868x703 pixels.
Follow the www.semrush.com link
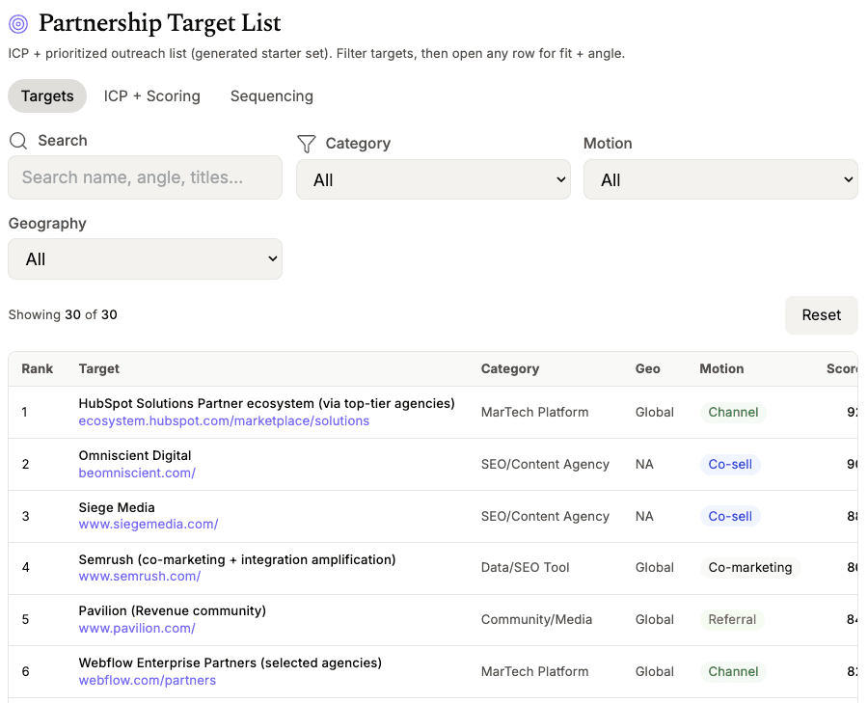click(140, 577)
